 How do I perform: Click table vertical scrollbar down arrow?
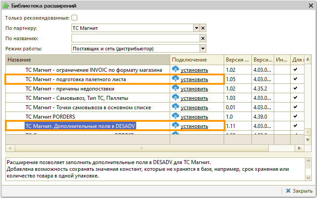tap(308, 140)
